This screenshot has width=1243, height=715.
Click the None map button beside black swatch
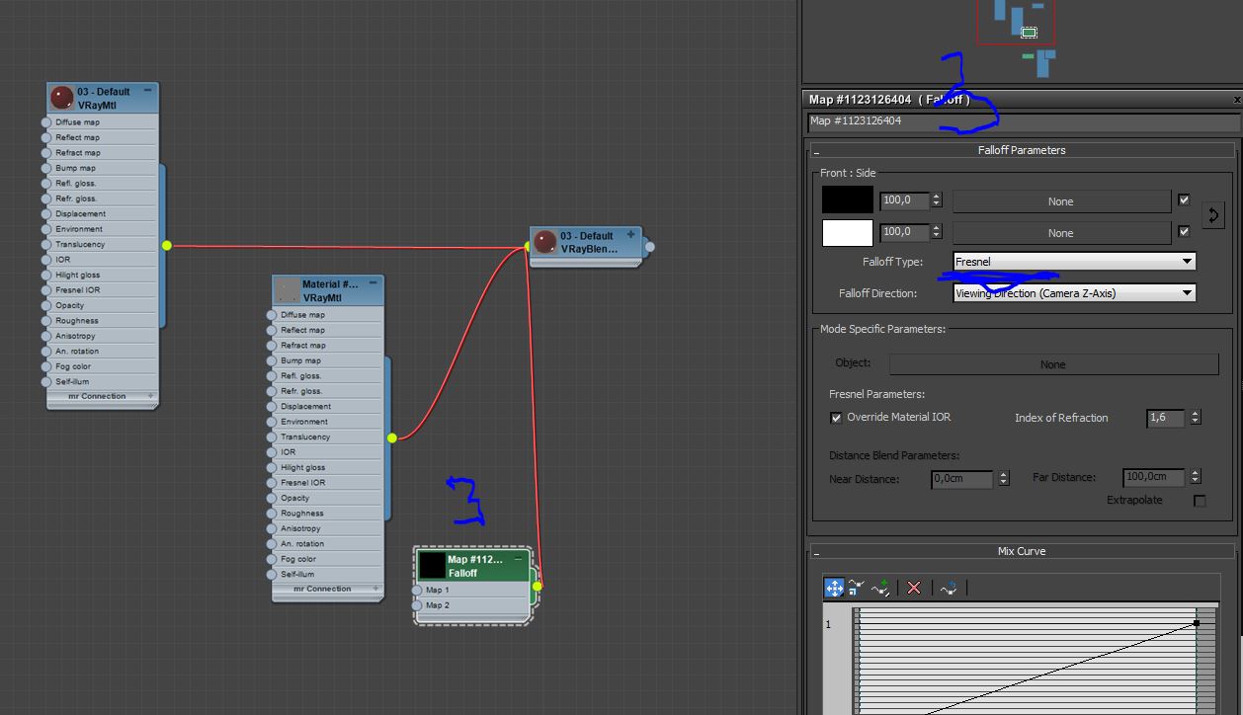[1060, 201]
